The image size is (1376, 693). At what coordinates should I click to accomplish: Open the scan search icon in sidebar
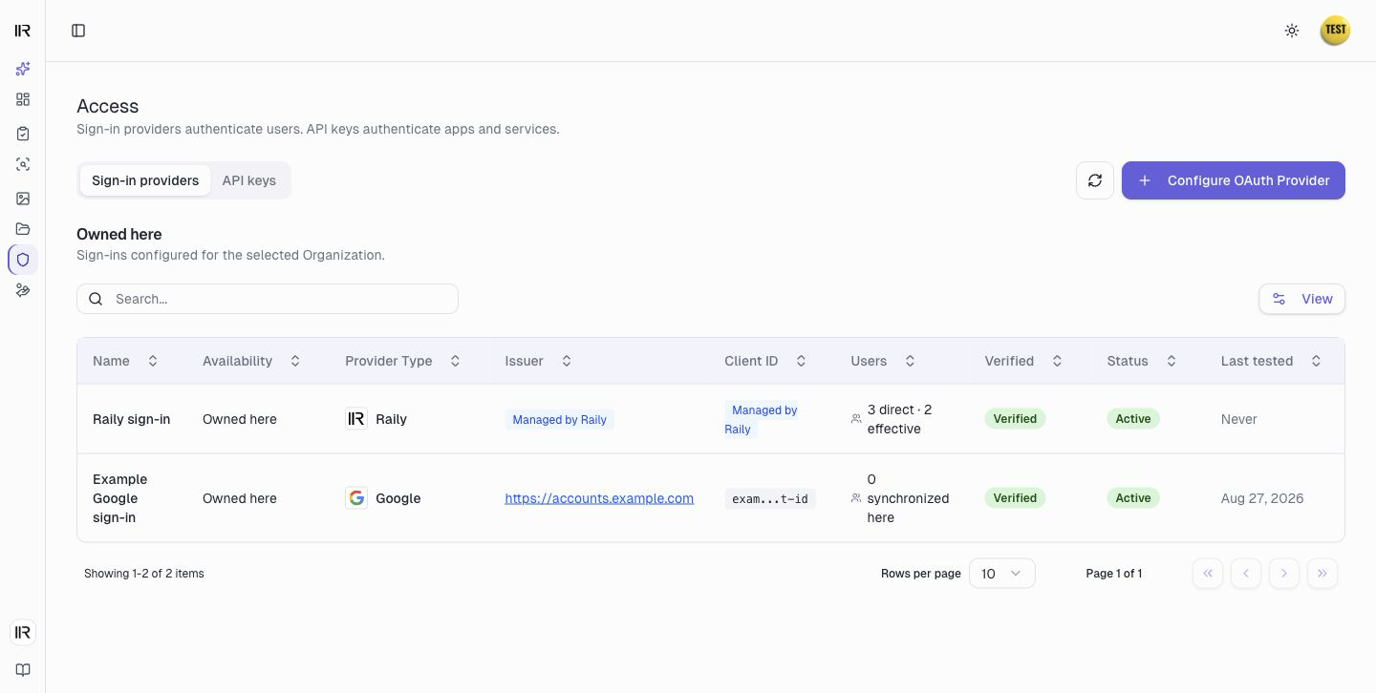tap(23, 164)
